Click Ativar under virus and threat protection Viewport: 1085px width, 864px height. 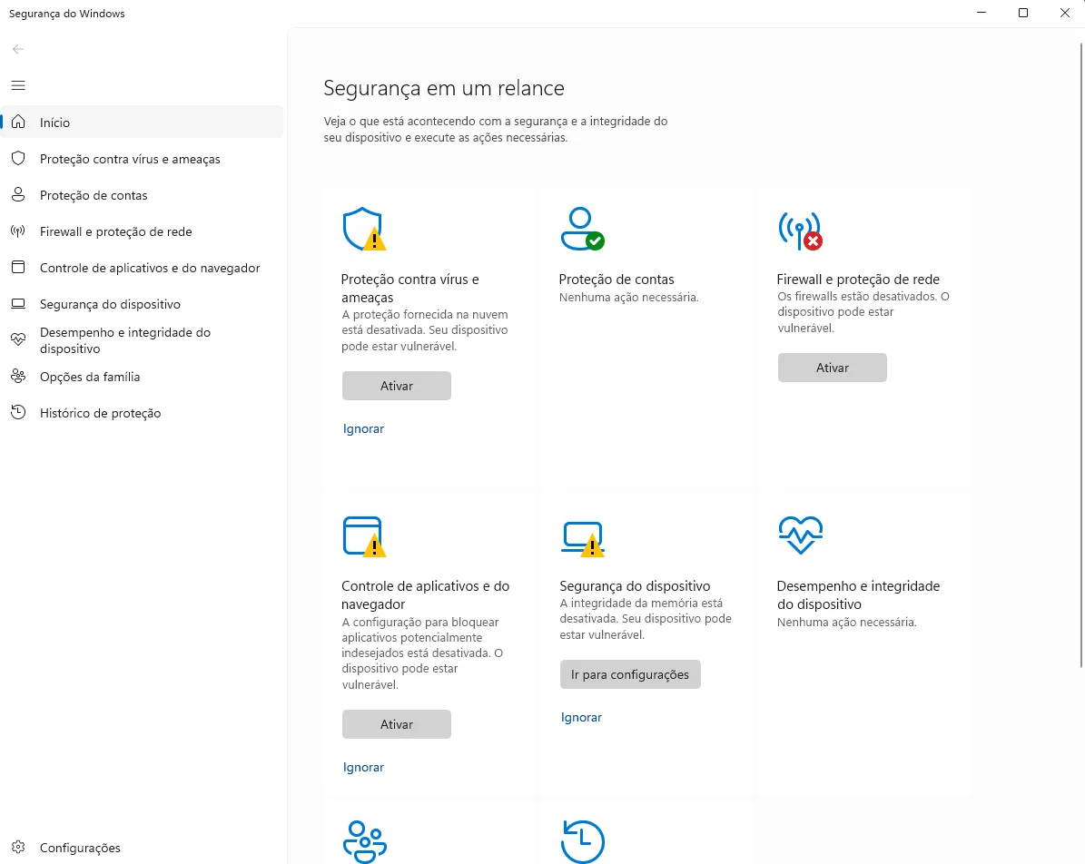coord(397,386)
